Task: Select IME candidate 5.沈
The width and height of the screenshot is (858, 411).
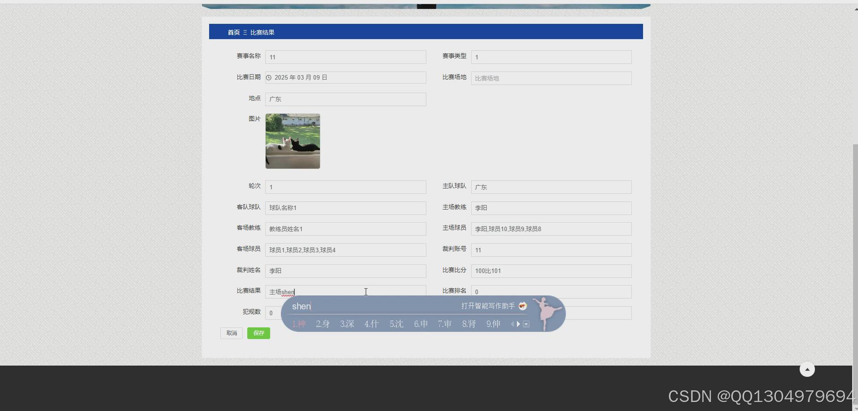Action: 397,324
